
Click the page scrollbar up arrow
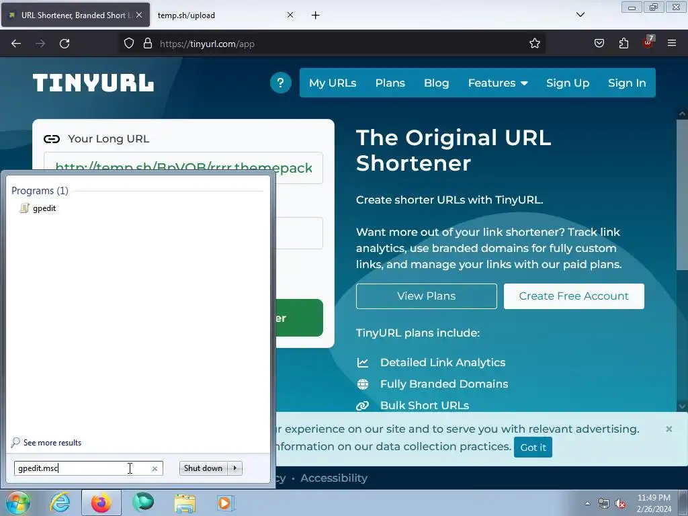(682, 114)
